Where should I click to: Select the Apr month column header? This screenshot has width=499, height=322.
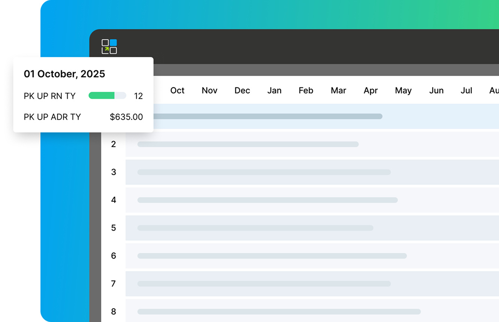(371, 91)
